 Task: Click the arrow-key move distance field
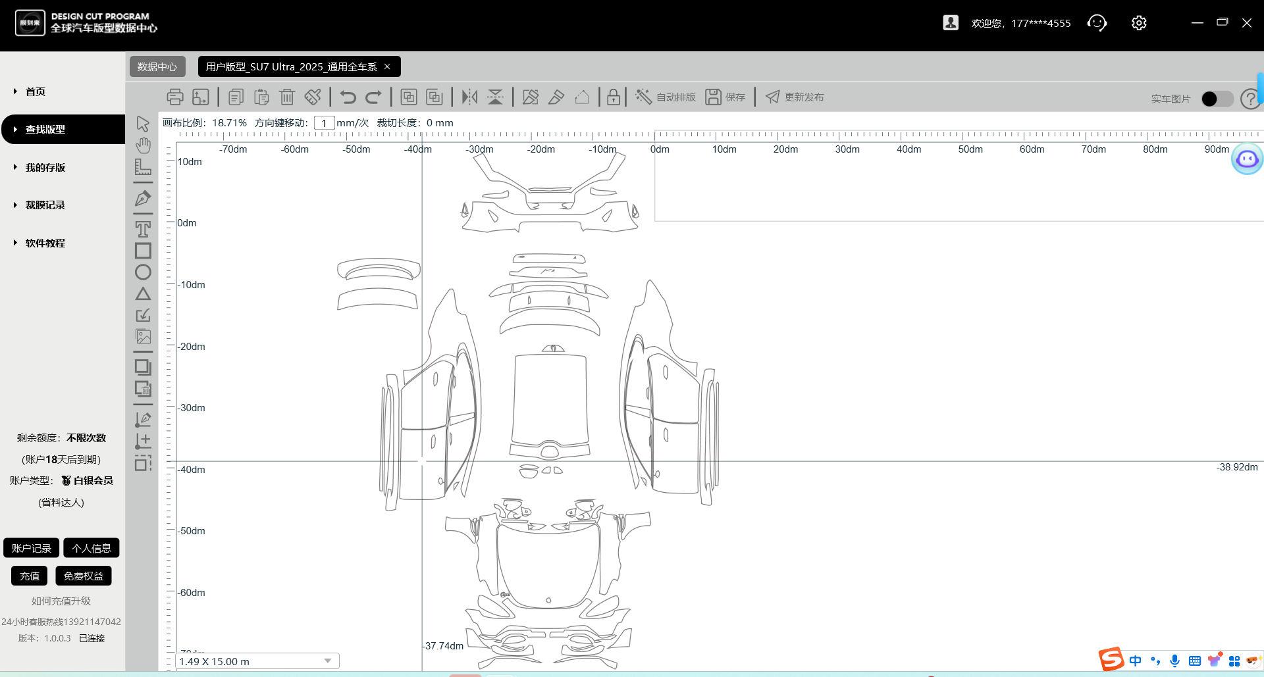[x=324, y=123]
